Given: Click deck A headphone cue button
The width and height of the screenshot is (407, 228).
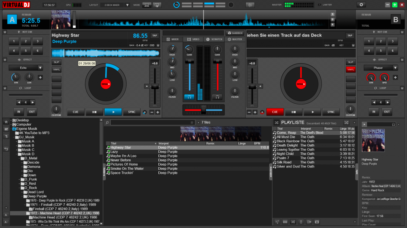Looking at the screenshot, I should 189,97.
